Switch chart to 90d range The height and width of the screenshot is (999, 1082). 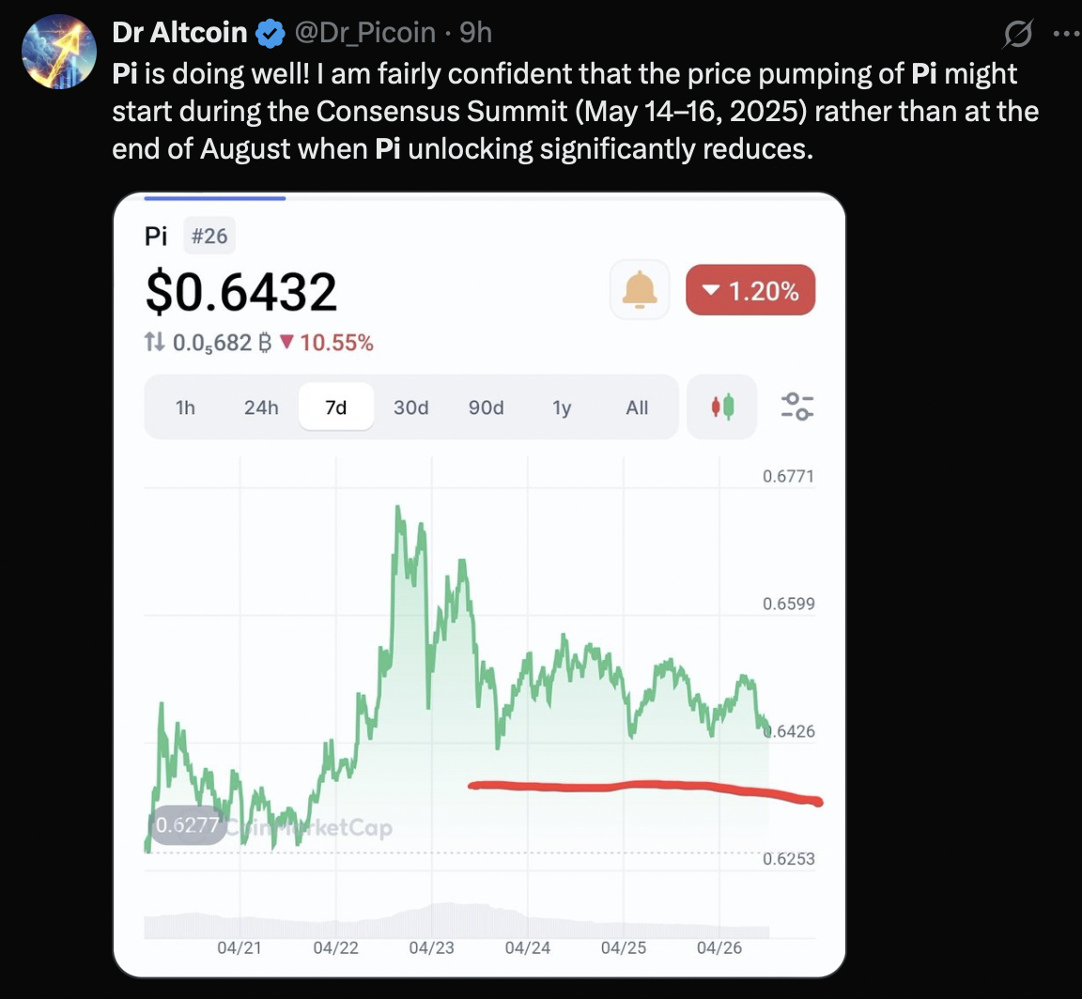(486, 407)
